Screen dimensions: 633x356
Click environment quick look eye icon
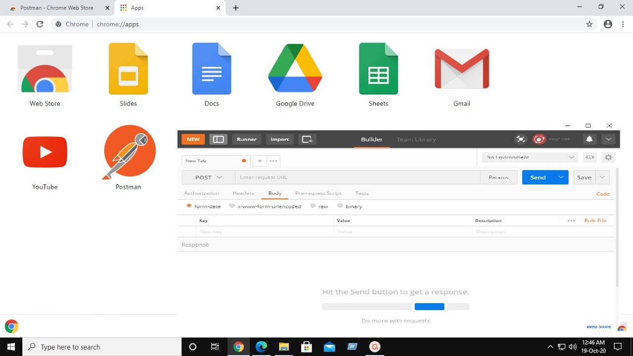(x=589, y=157)
